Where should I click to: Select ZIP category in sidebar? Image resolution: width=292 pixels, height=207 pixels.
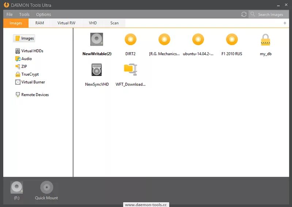pyautogui.click(x=21, y=66)
